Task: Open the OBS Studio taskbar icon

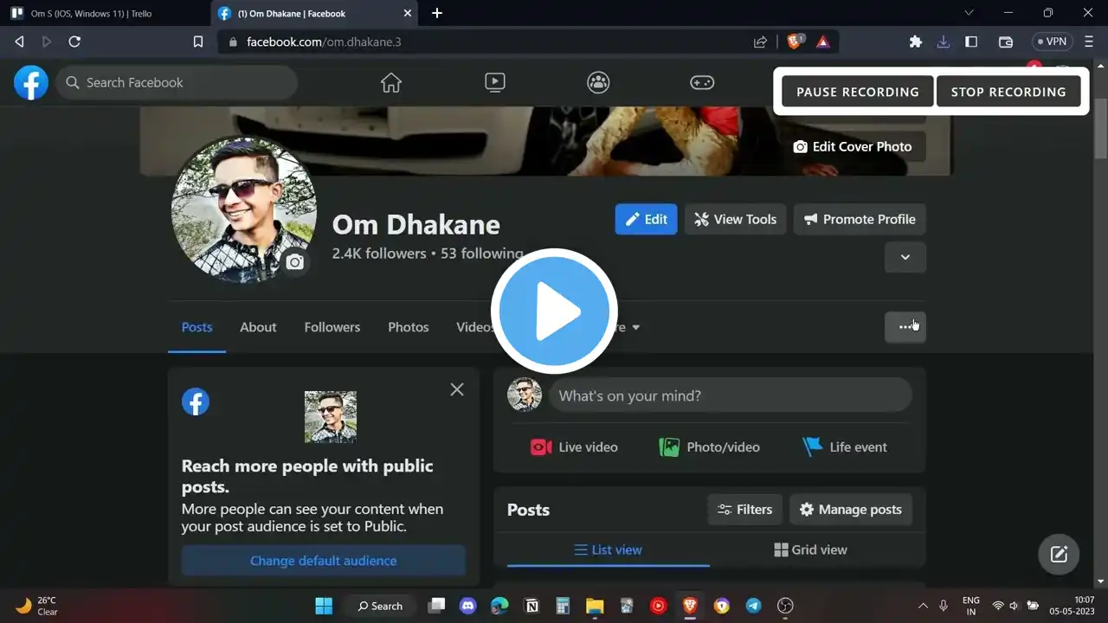Action: [x=786, y=606]
